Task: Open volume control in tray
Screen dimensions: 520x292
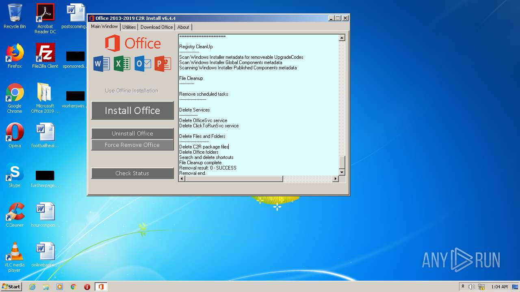Action: click(x=472, y=287)
